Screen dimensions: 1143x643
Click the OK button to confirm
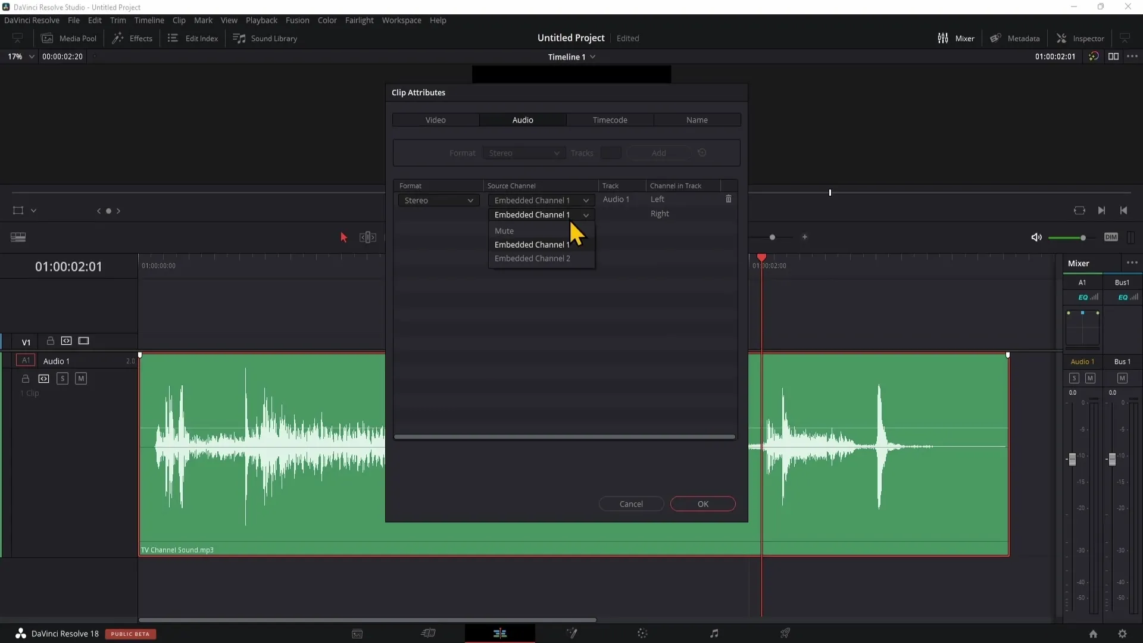click(702, 503)
